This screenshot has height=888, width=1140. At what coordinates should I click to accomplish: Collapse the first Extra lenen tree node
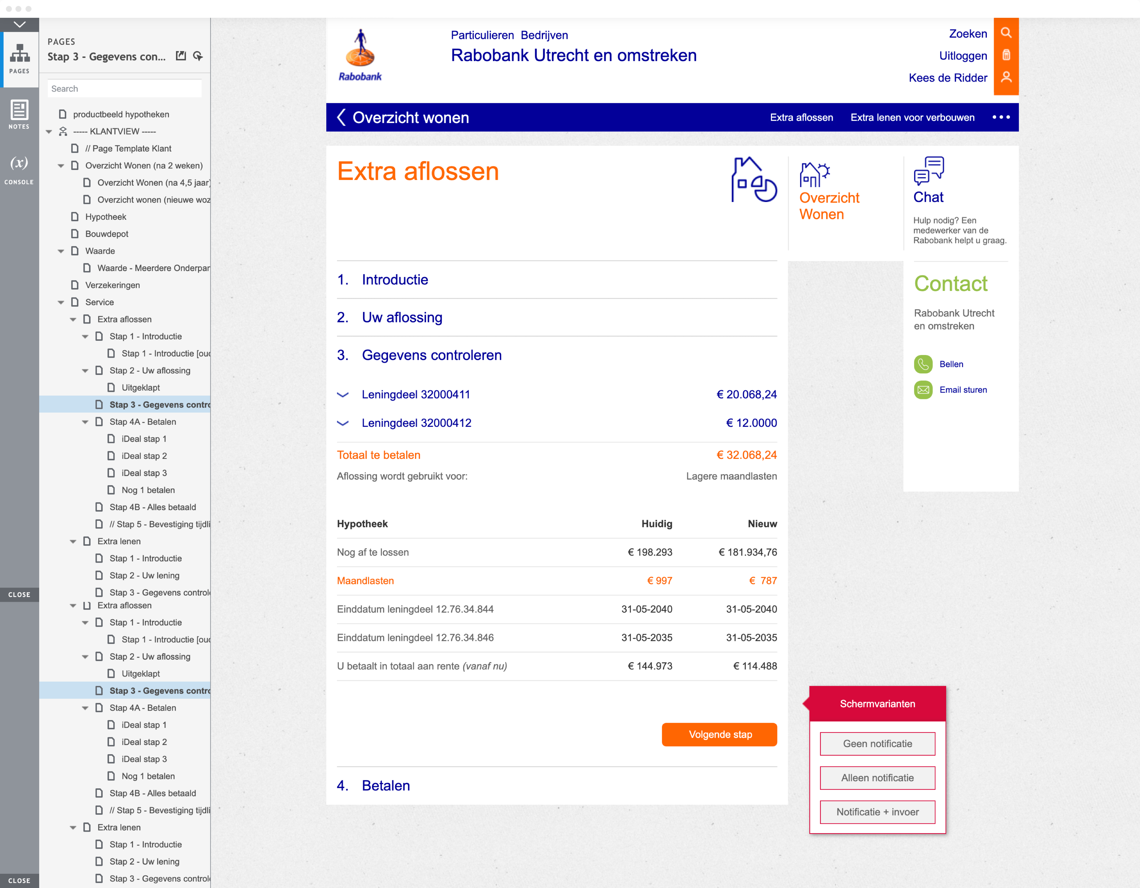click(x=73, y=542)
